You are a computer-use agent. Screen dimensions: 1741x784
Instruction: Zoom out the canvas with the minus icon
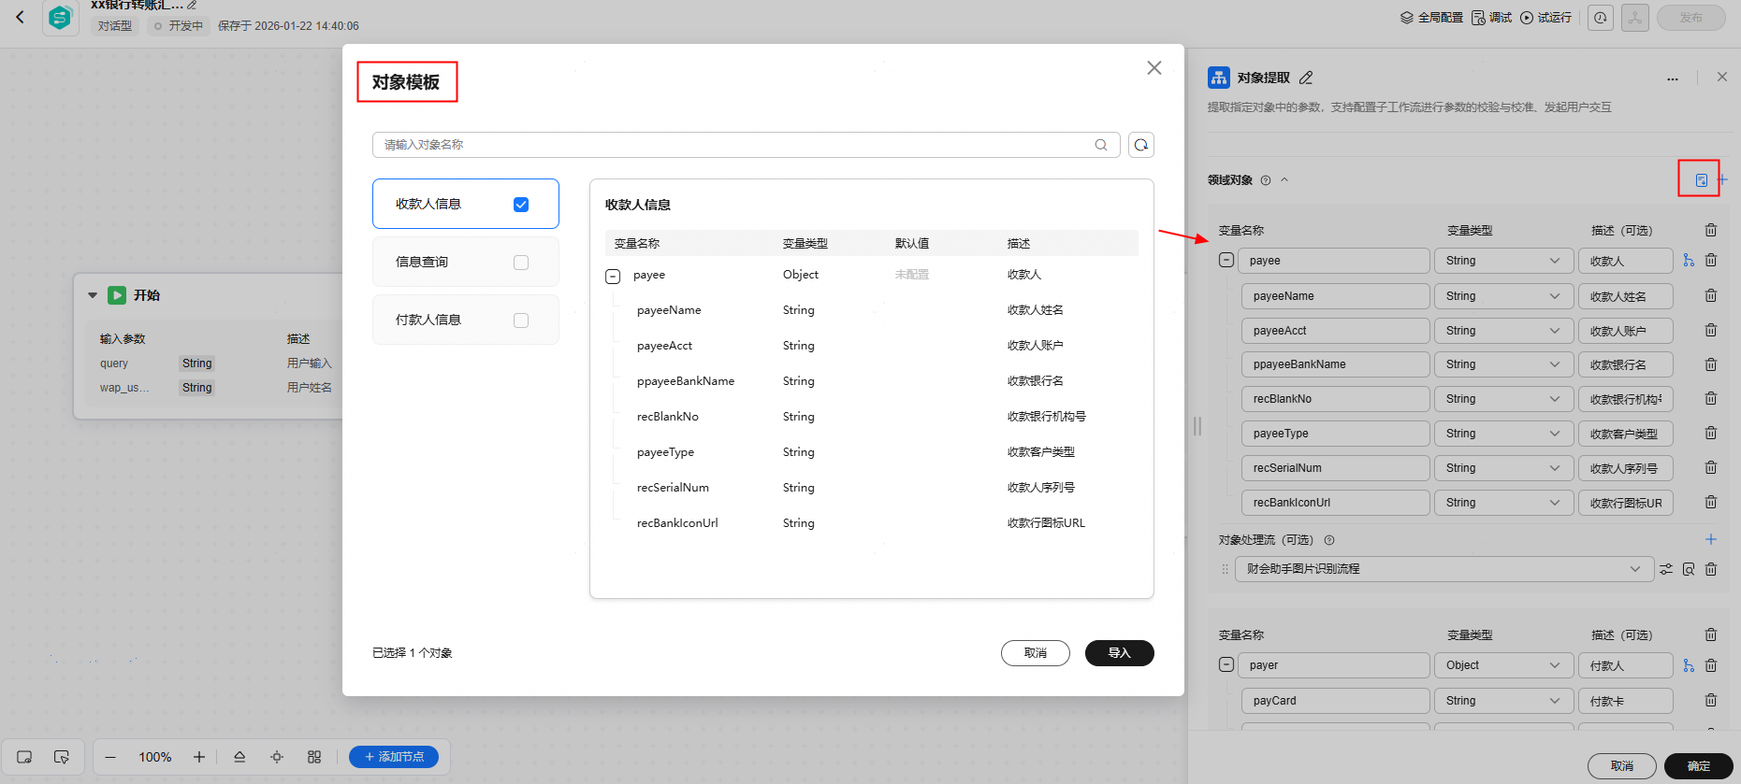click(110, 757)
